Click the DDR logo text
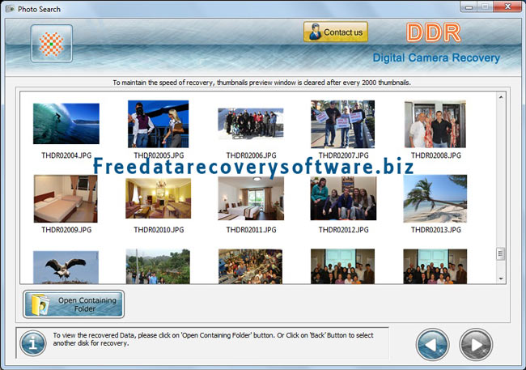This screenshot has height=370, width=526. [x=434, y=32]
